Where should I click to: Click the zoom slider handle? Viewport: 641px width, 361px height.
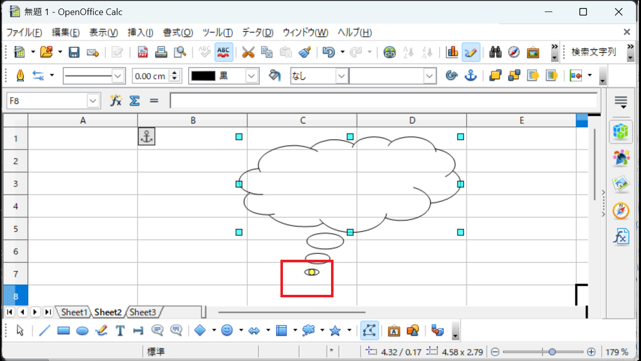click(552, 352)
